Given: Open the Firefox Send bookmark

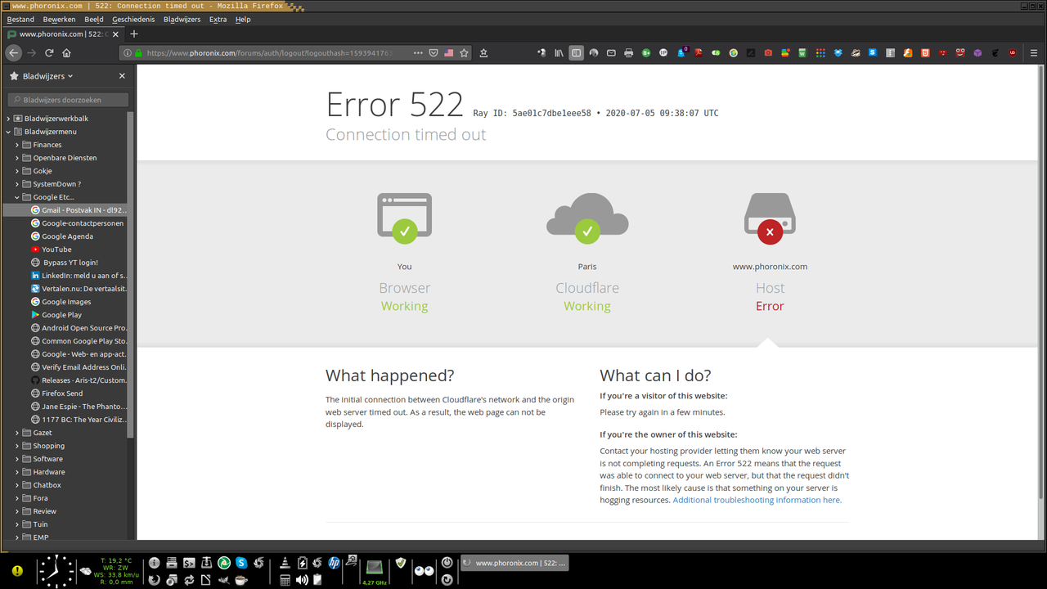Looking at the screenshot, I should coord(56,393).
